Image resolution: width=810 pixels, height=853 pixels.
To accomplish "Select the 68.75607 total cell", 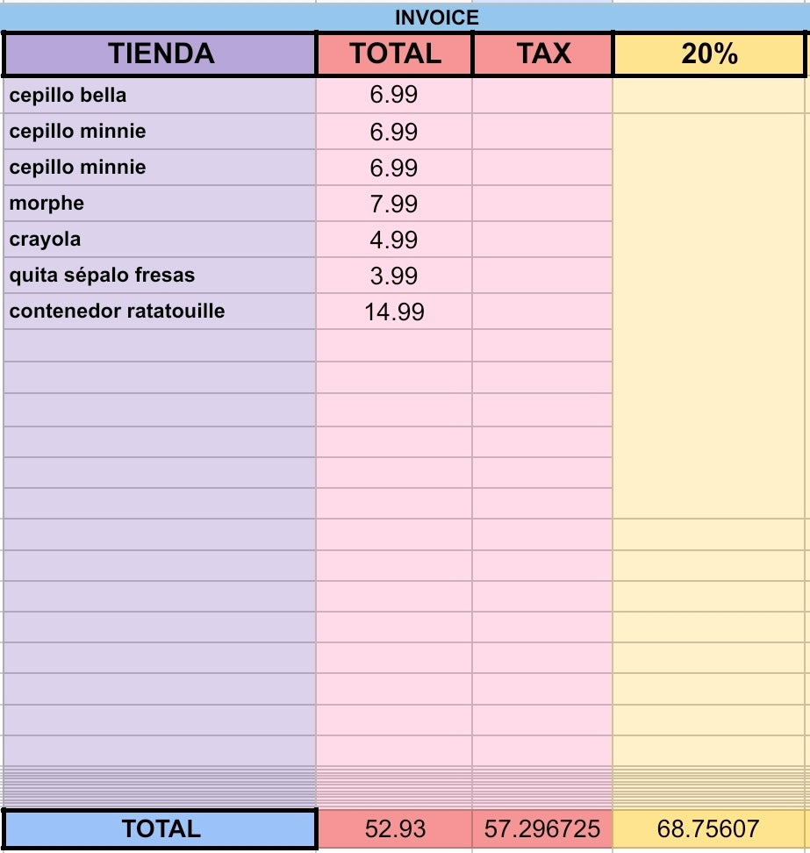I will tap(708, 828).
